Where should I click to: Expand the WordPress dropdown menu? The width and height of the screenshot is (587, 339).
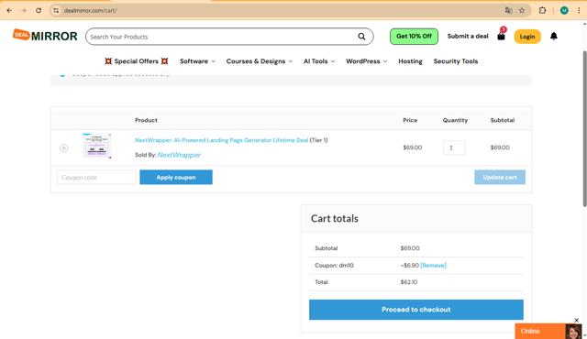click(367, 61)
